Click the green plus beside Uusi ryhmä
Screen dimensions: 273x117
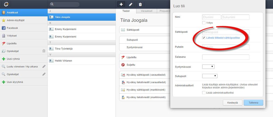point(4,59)
